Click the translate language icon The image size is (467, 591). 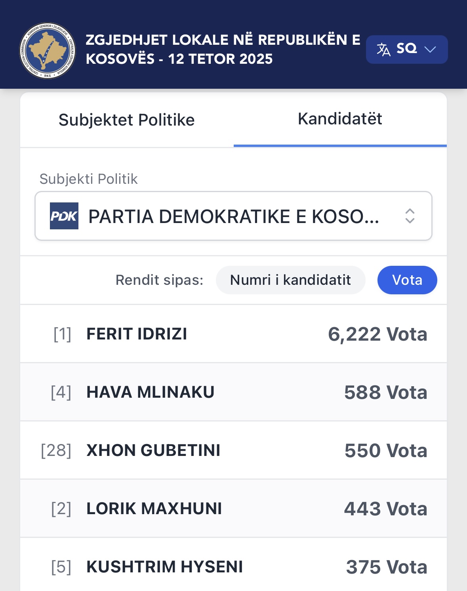[383, 50]
